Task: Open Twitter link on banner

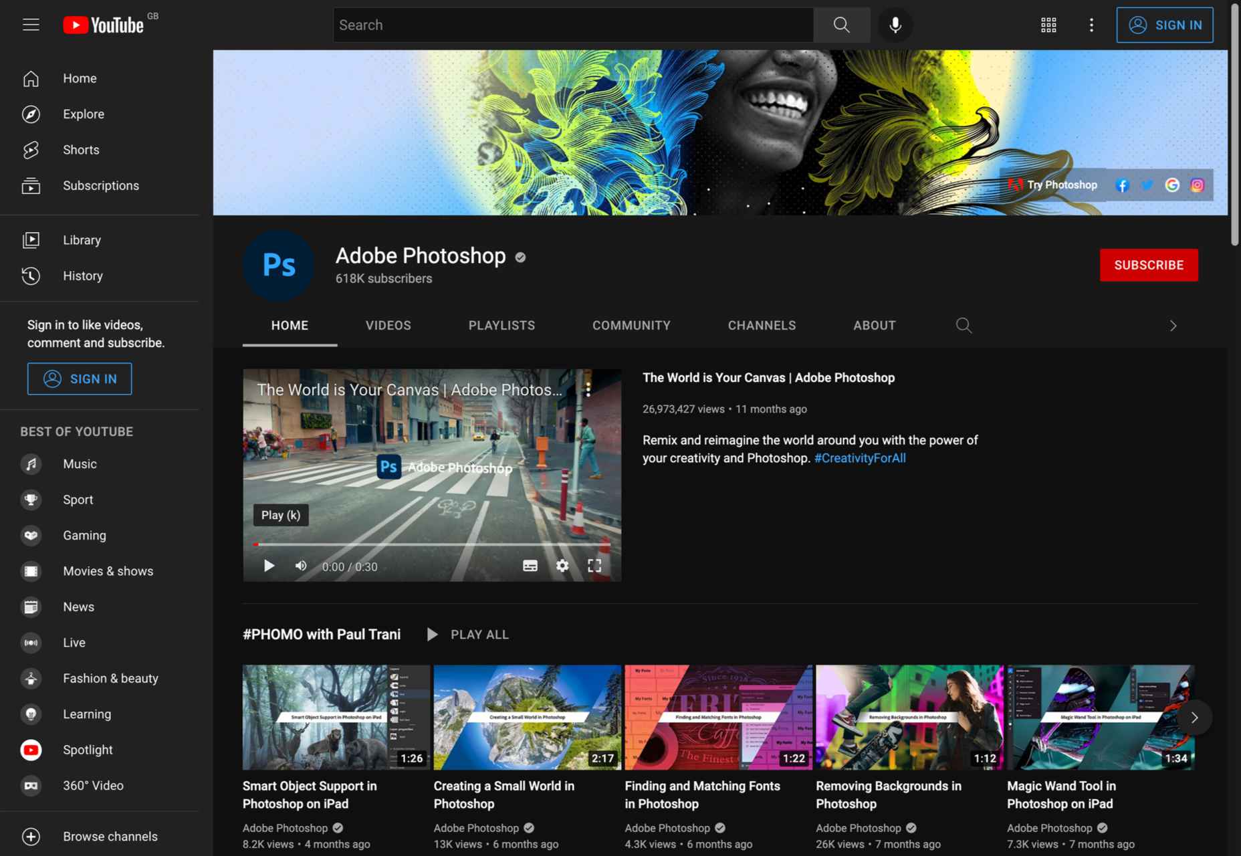Action: coord(1147,185)
